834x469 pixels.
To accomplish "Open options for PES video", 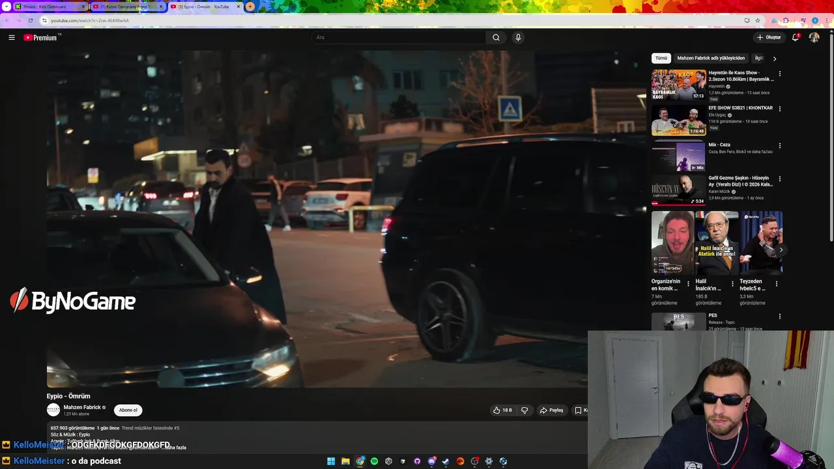I will point(779,317).
